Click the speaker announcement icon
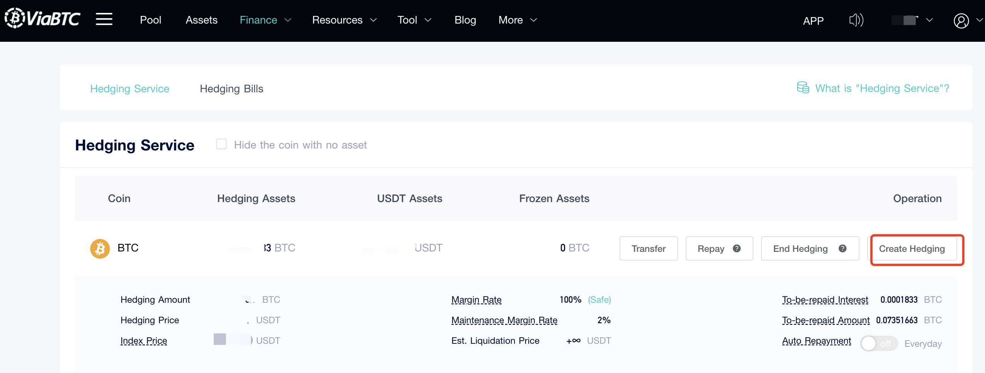Screen dimensions: 985x373 pos(856,20)
